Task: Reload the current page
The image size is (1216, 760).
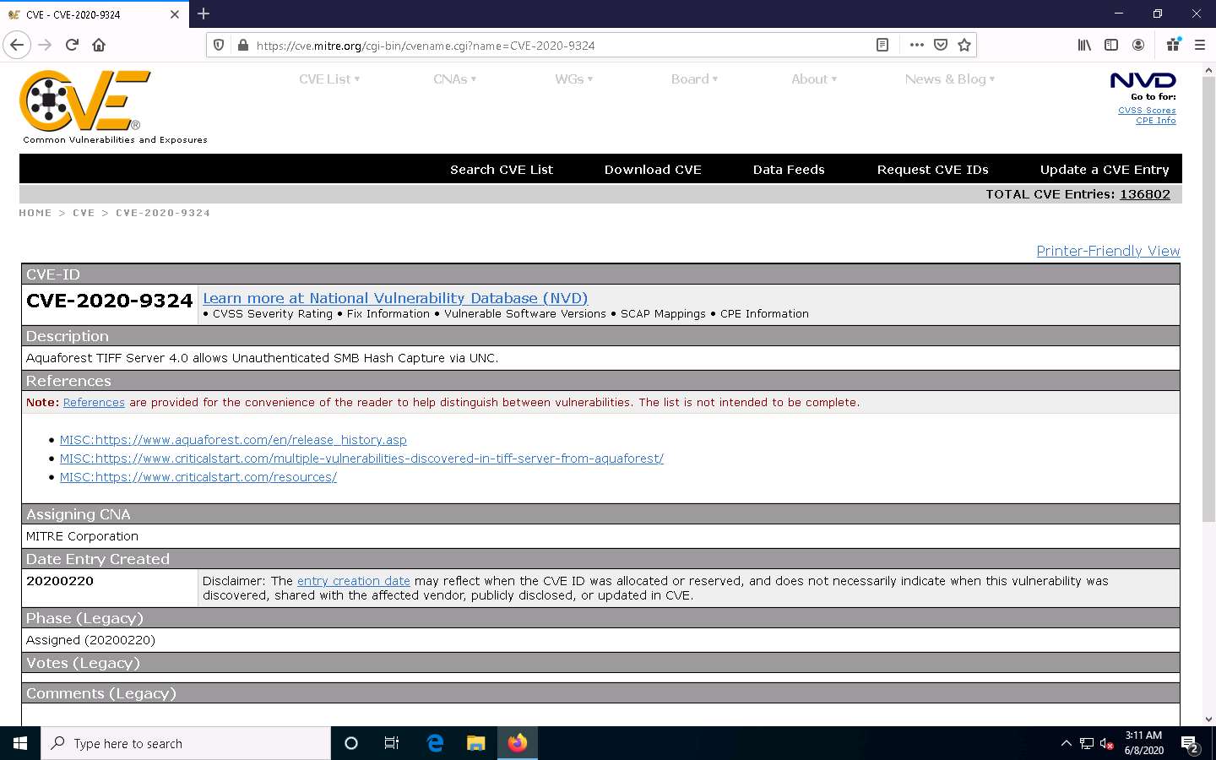Action: 72,45
